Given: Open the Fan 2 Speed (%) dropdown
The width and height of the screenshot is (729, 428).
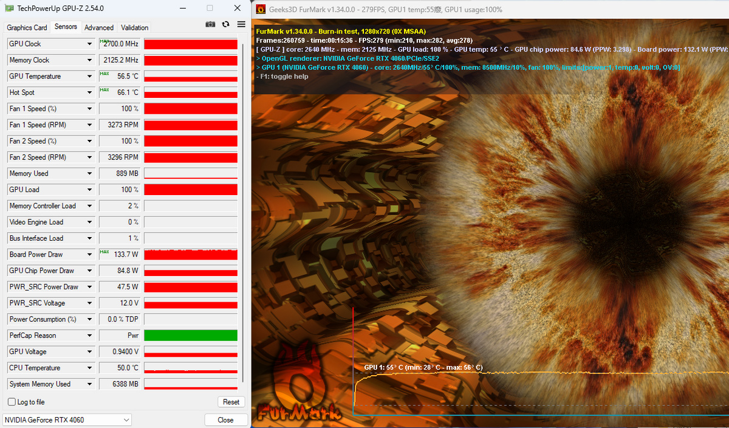Looking at the screenshot, I should click(x=90, y=141).
